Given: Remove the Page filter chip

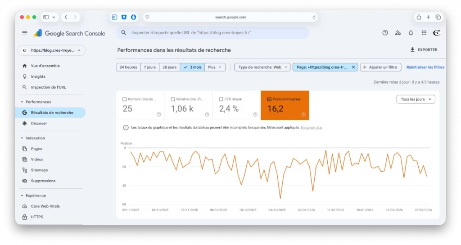Looking at the screenshot, I should (x=353, y=67).
